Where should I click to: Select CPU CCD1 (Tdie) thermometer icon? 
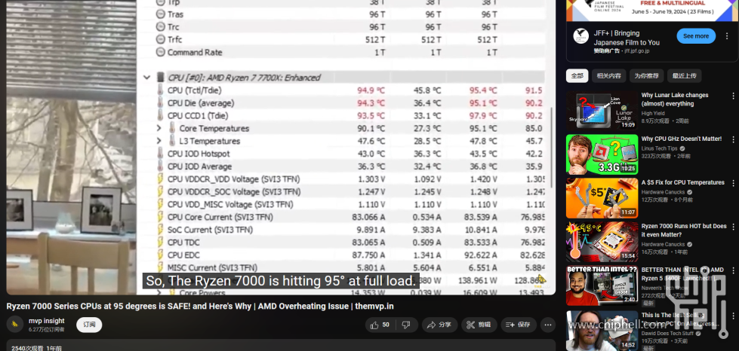[x=161, y=115]
